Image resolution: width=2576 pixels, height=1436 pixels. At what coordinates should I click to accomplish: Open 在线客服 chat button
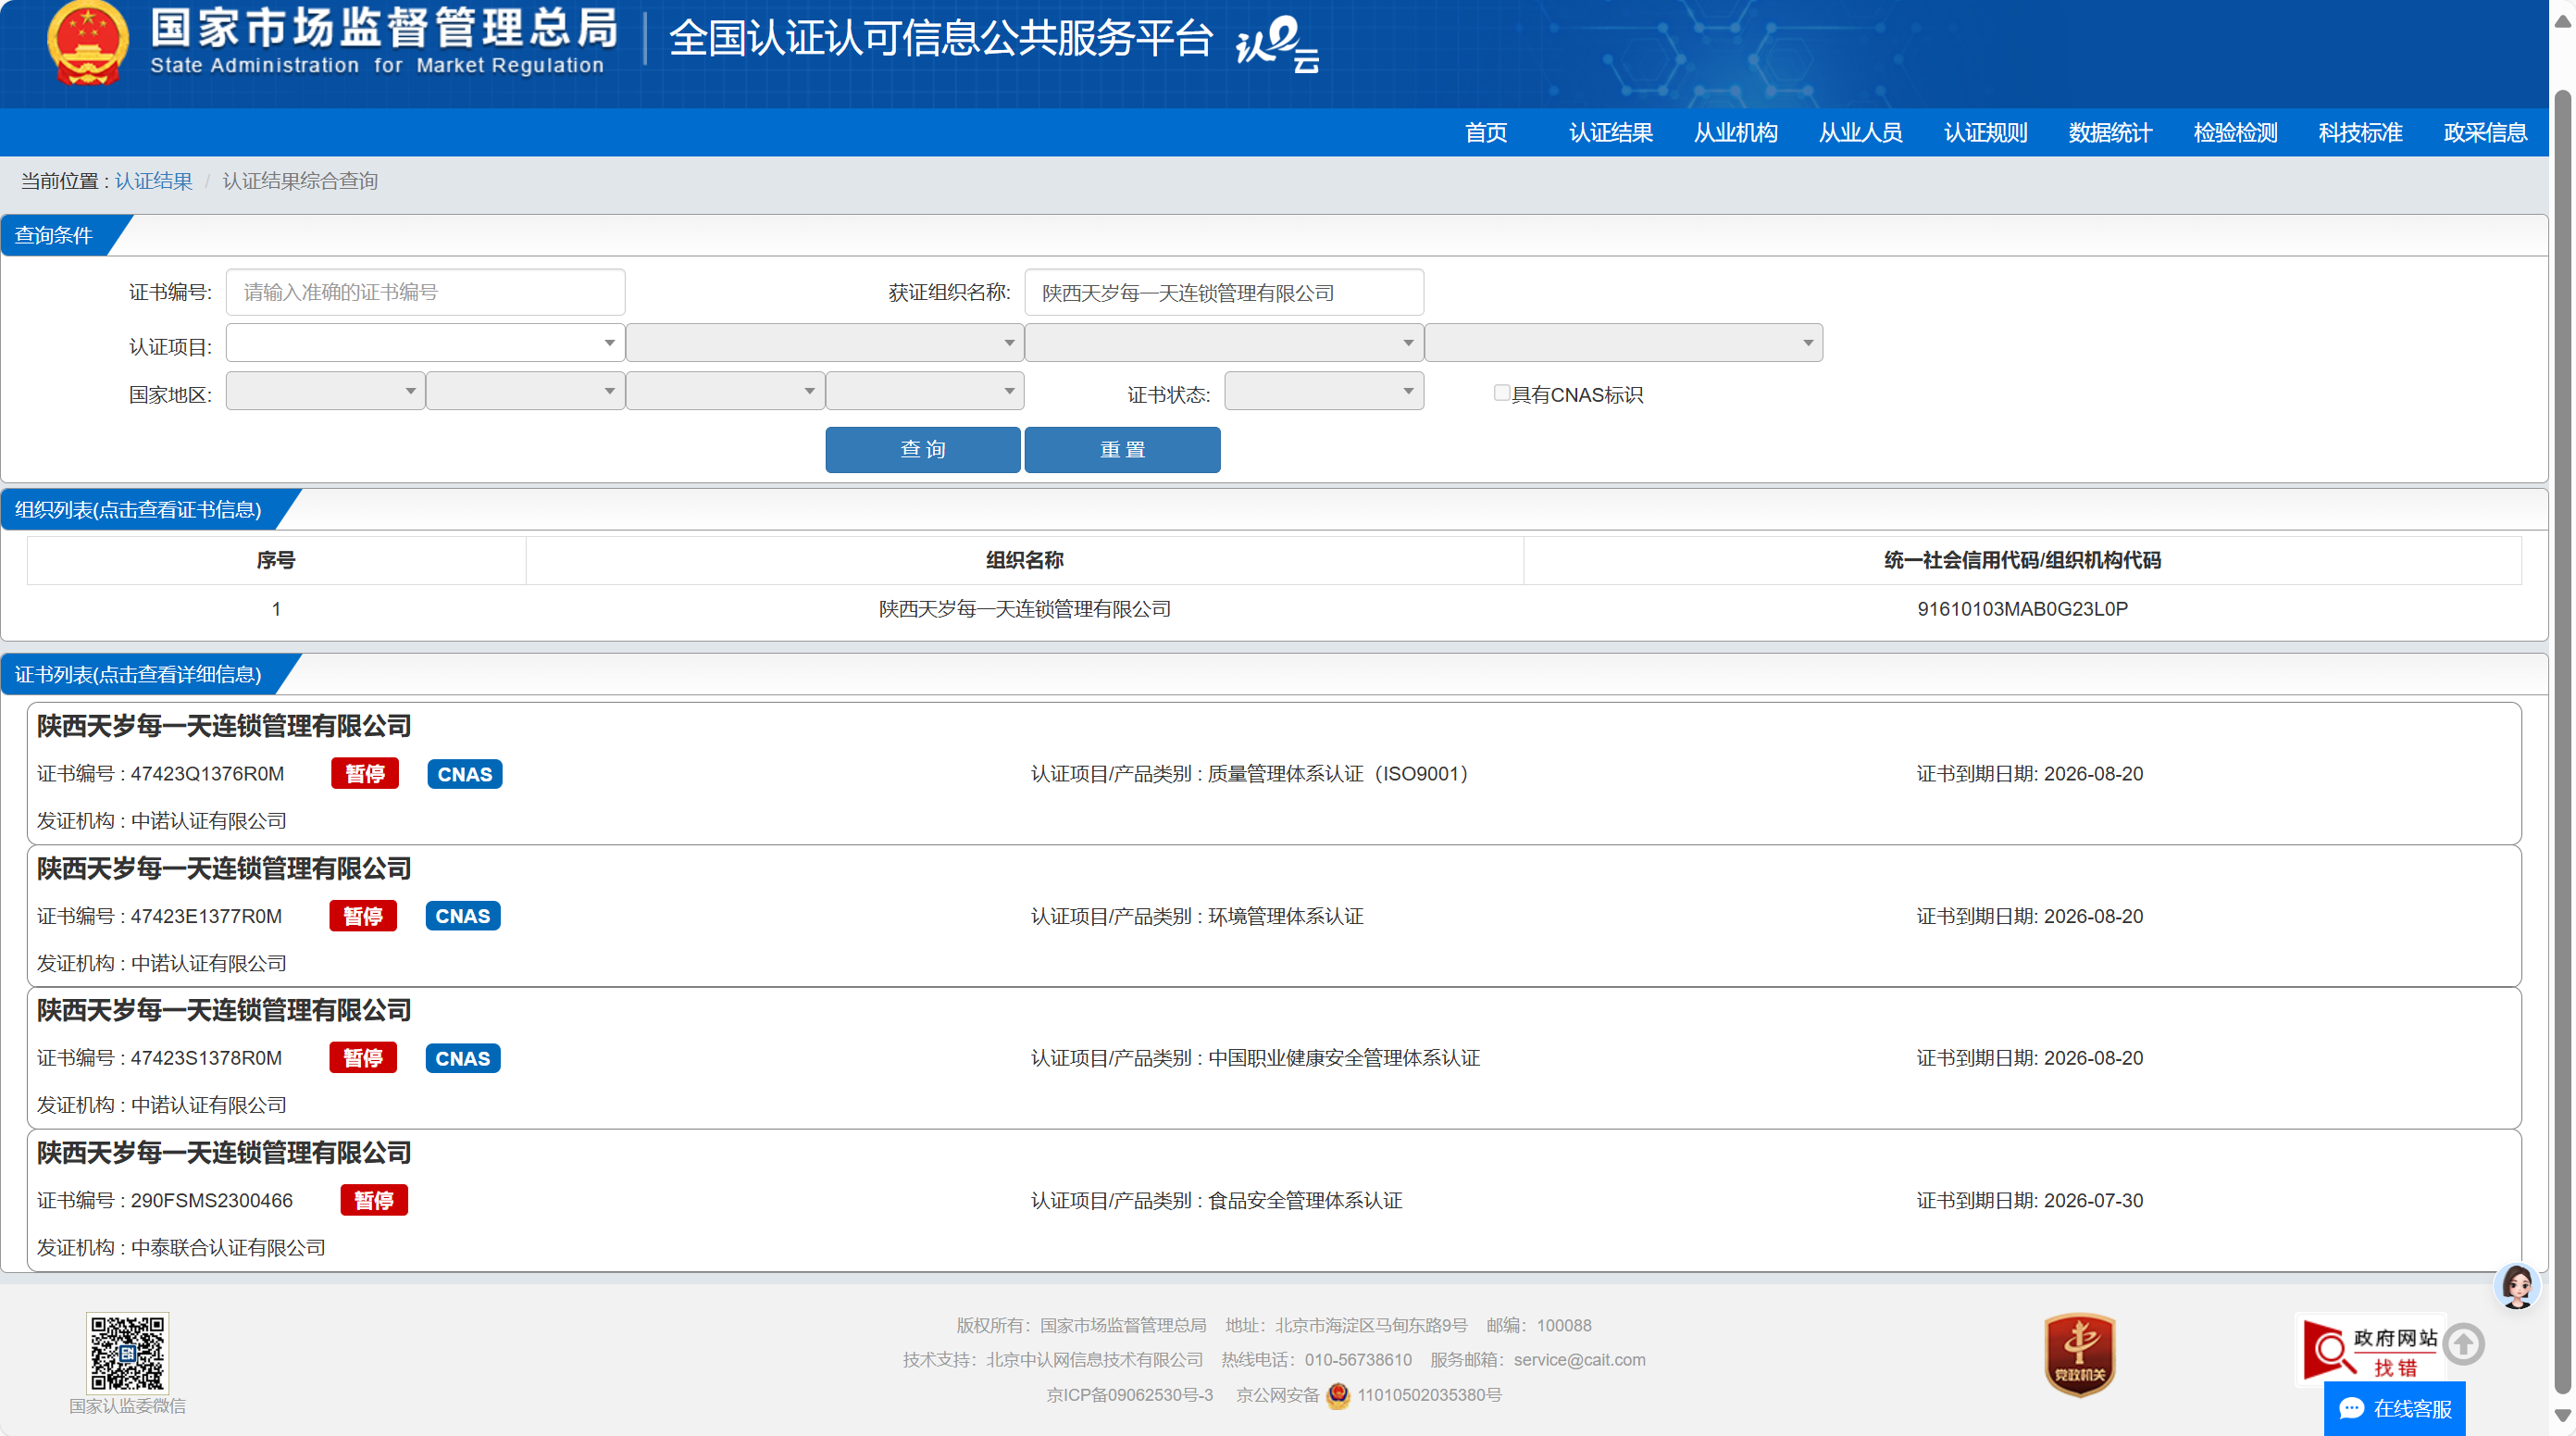pyautogui.click(x=2395, y=1409)
